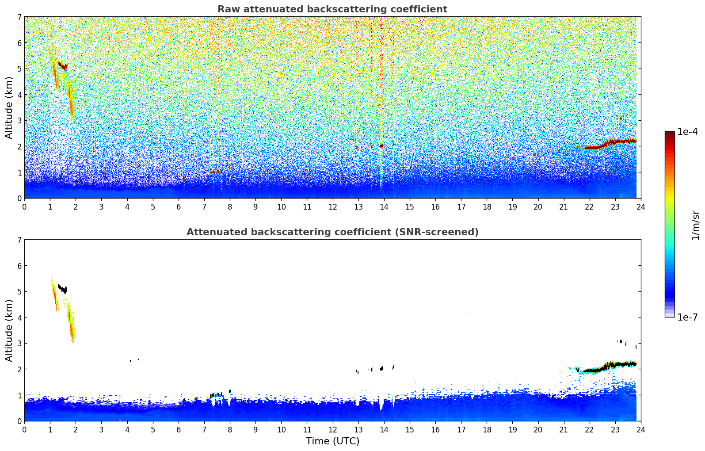
Task: Click the '1/m/sr' colorbar unit label
Action: (695, 225)
